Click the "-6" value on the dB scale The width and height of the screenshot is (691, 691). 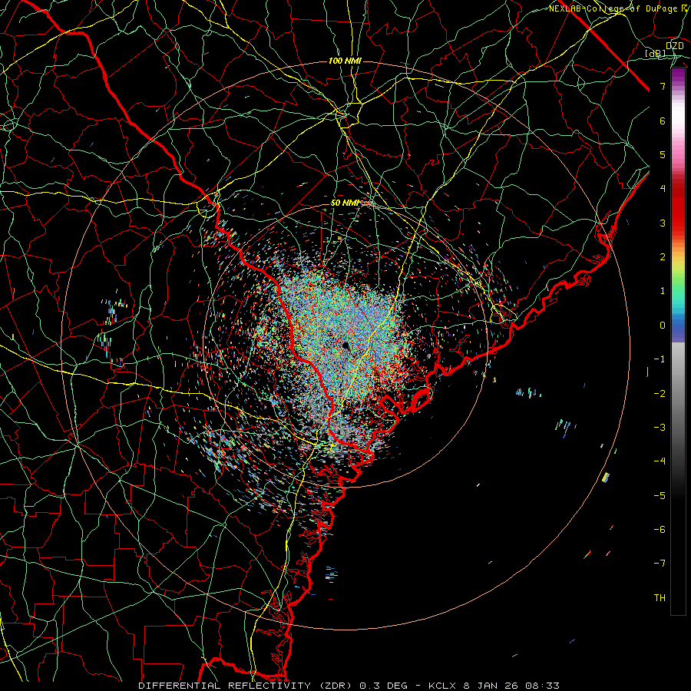coord(660,529)
